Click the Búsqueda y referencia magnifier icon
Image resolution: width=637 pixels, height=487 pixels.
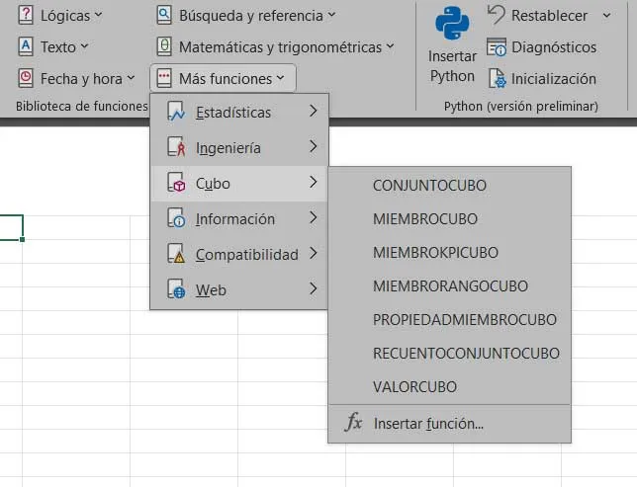point(164,15)
